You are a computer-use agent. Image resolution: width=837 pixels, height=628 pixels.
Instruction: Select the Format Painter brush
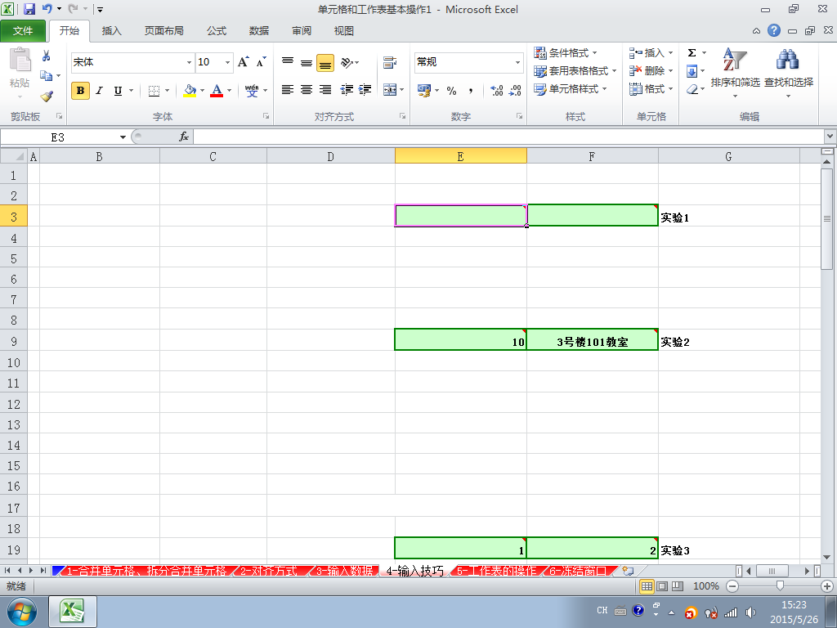(47, 96)
